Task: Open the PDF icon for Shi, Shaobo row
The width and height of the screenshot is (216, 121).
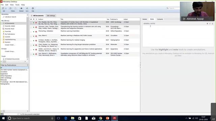Action: coord(36,23)
